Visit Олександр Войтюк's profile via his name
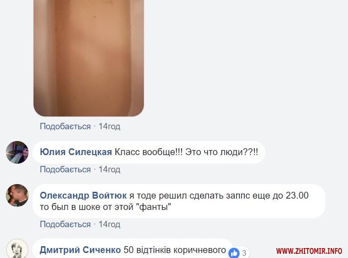The width and height of the screenshot is (348, 258). pyautogui.click(x=83, y=195)
